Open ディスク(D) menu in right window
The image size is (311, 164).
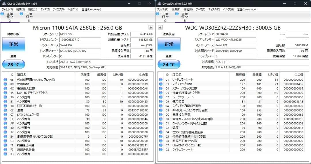point(214,9)
